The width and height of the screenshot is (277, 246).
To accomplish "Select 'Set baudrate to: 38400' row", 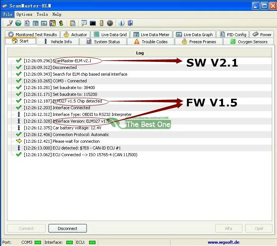I will [x=140, y=88].
